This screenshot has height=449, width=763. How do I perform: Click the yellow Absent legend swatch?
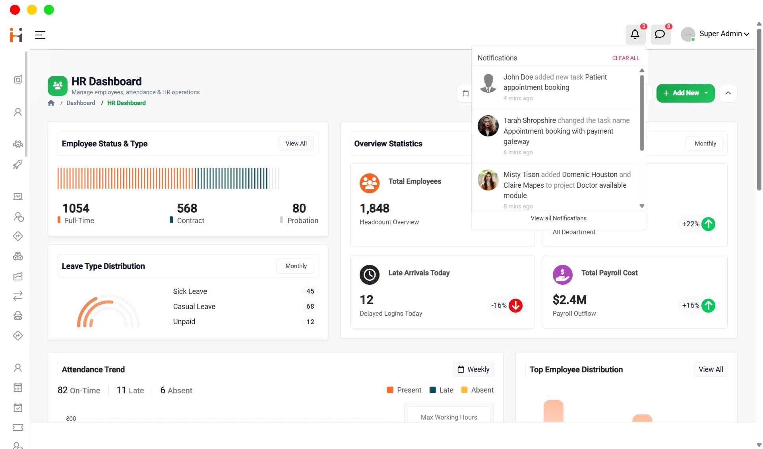pyautogui.click(x=464, y=390)
